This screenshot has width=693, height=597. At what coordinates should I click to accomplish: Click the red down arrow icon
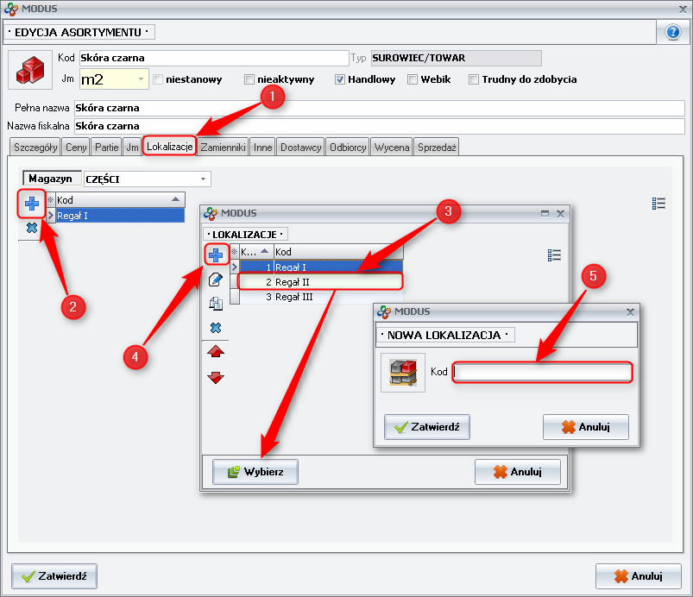216,377
